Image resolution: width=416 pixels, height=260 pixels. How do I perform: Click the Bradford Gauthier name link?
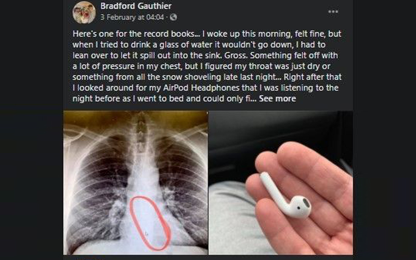136,6
